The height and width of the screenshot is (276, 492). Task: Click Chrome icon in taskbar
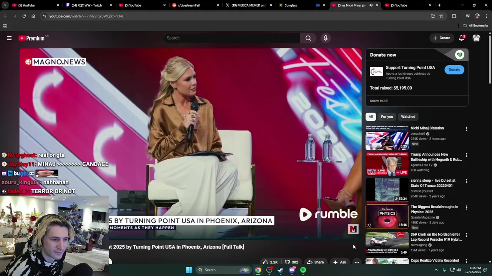tap(258, 270)
